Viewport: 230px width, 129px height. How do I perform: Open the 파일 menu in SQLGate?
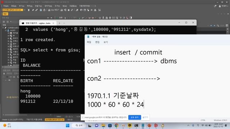click(6, 6)
